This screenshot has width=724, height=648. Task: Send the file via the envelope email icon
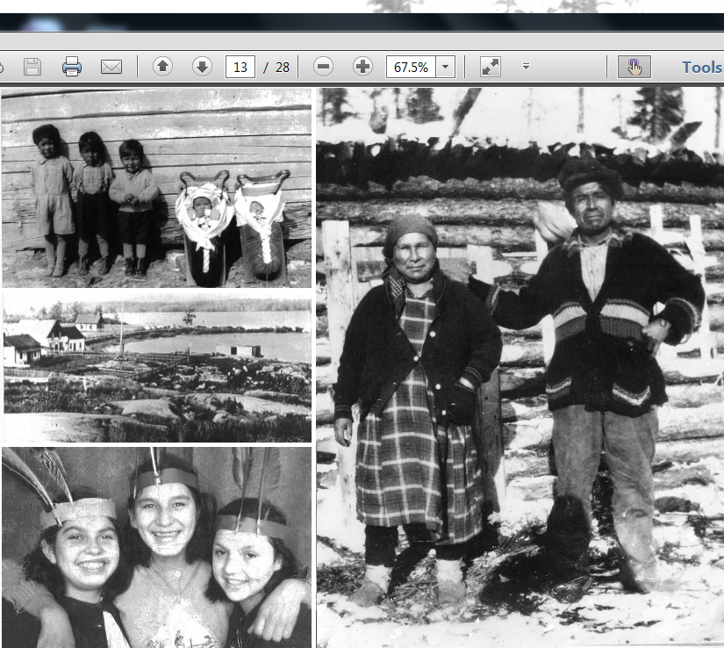[111, 67]
